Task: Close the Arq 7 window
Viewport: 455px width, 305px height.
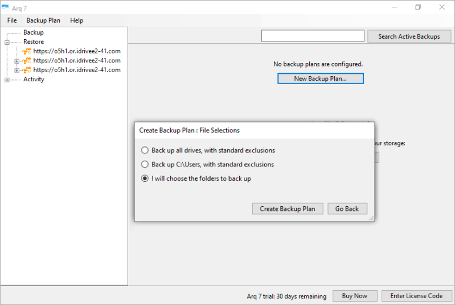Action: tap(442, 7)
